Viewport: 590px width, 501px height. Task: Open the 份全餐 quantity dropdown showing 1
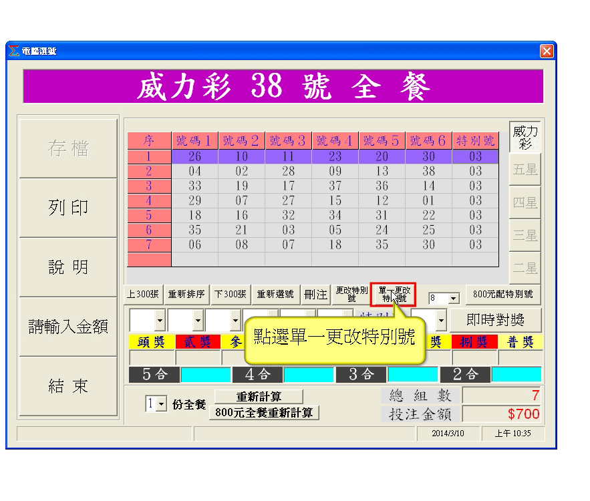tap(162, 404)
